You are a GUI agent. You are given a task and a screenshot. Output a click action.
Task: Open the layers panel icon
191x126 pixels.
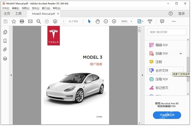5,58
